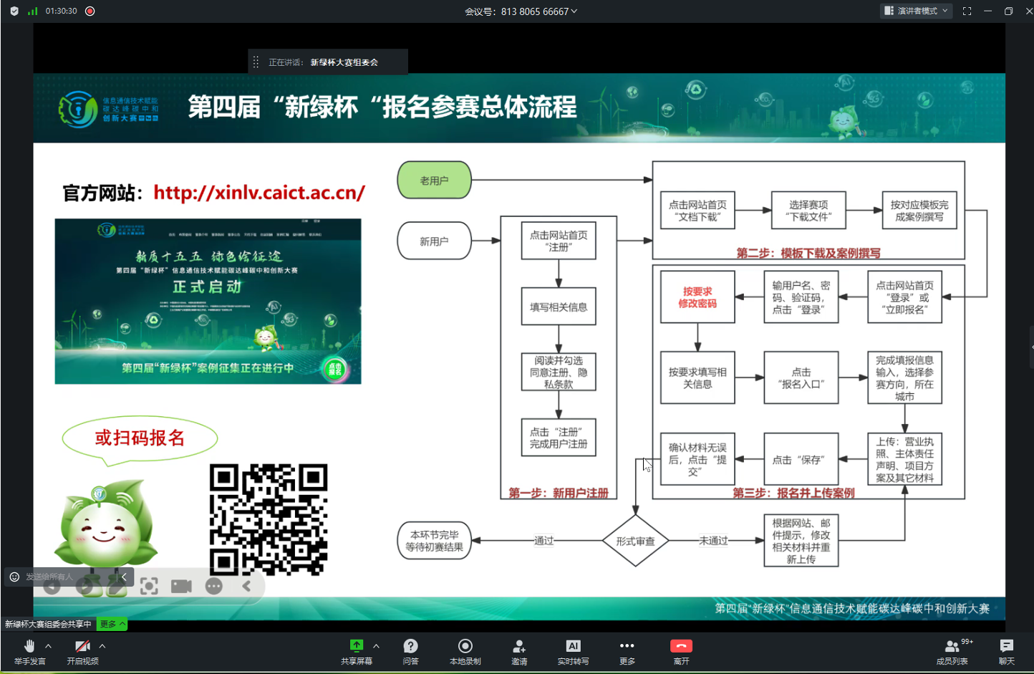Screen dimensions: 1034x674
Task: Click the 新绿杯大赛组委会共享中 sharing label
Action: [x=48, y=624]
